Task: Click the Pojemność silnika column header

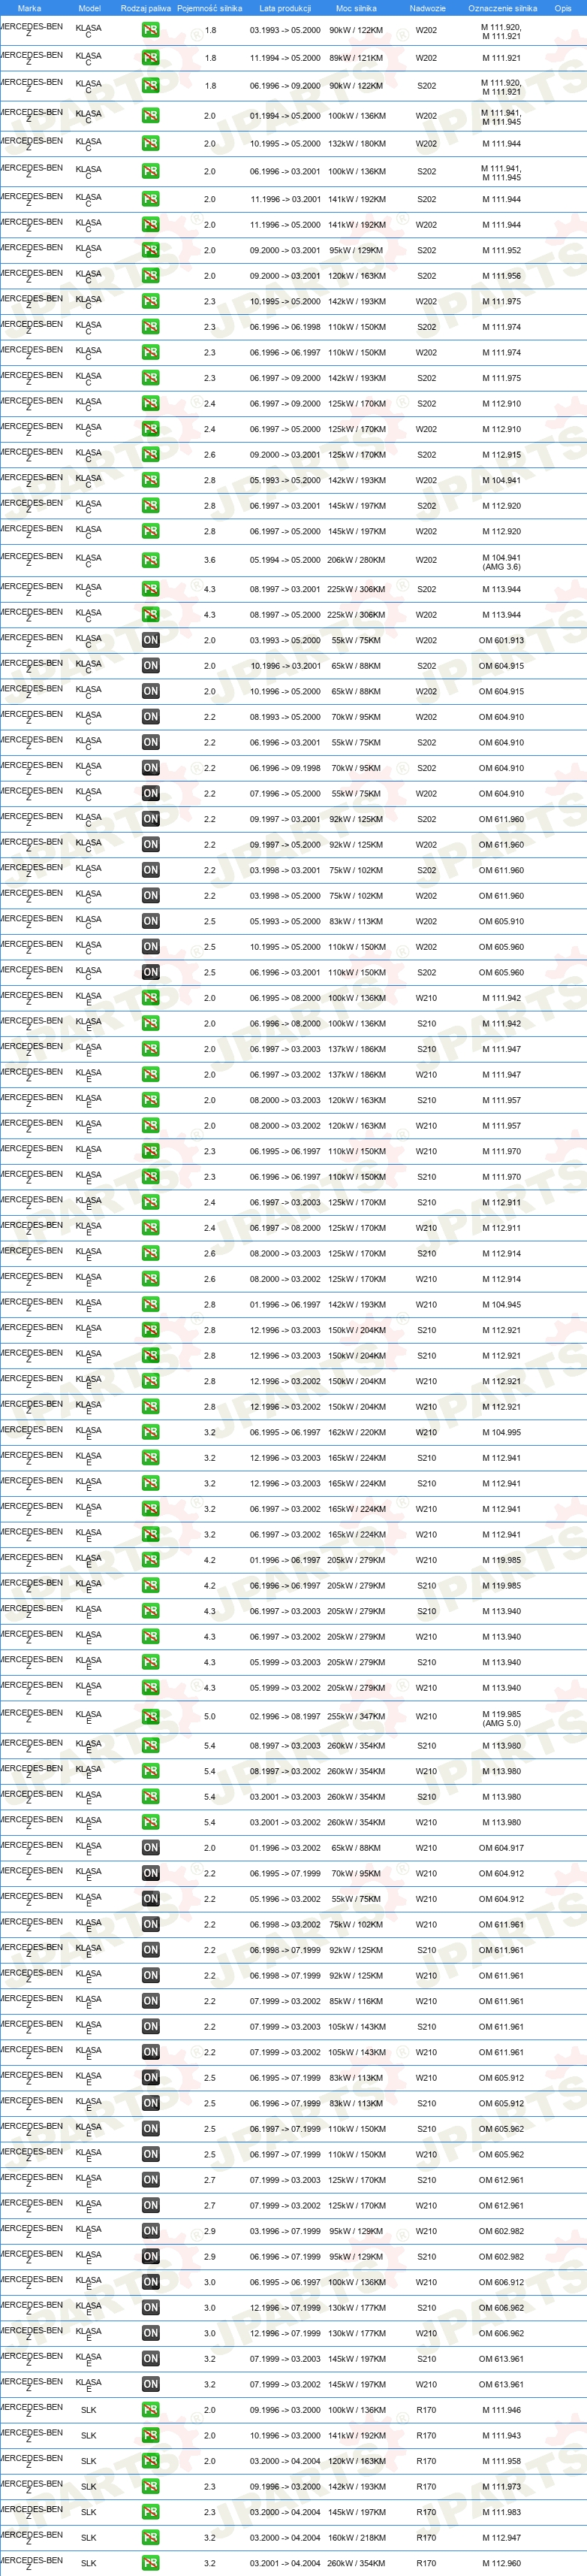Action: pyautogui.click(x=209, y=8)
